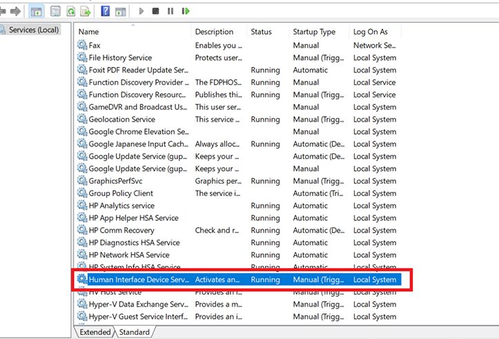Image resolution: width=499 pixels, height=339 pixels.
Task: Click 'Graphics per...' description cell
Action: pyautogui.click(x=218, y=181)
